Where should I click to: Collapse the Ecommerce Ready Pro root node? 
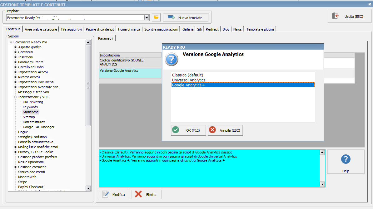[11, 42]
